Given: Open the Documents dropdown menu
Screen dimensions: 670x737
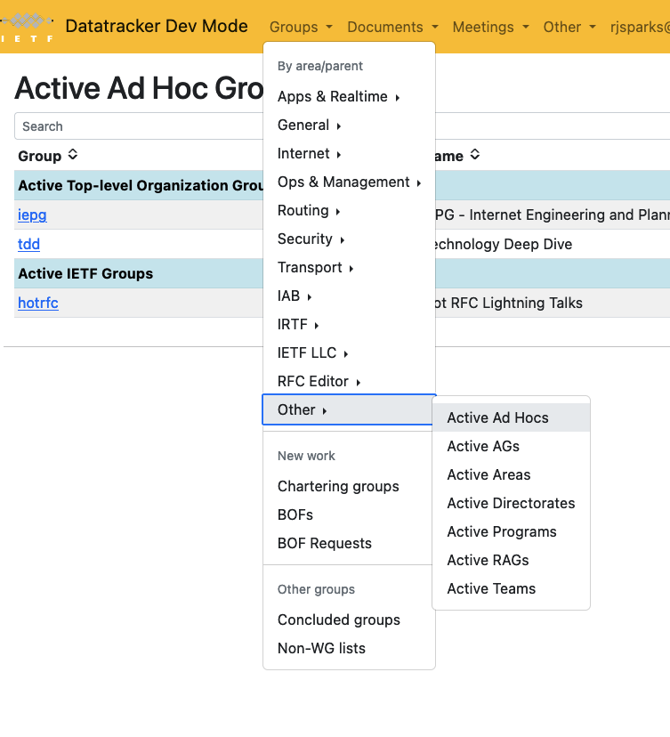Looking at the screenshot, I should tap(392, 27).
